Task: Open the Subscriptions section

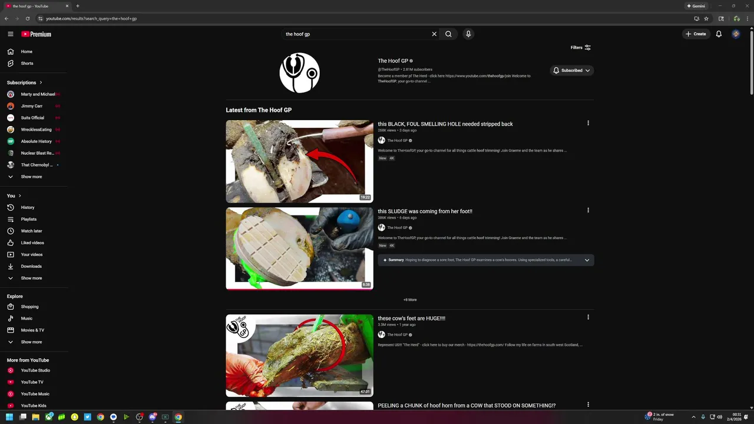Action: [x=25, y=82]
